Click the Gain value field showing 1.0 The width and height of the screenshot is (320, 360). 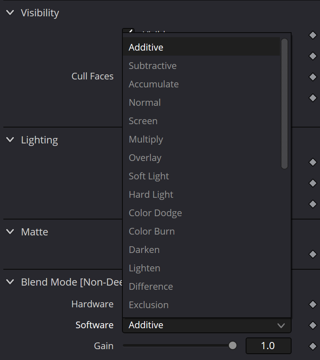(268, 345)
